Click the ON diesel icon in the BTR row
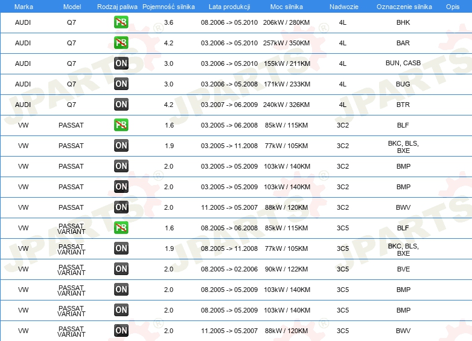The width and height of the screenshot is (472, 341). pyautogui.click(x=121, y=105)
